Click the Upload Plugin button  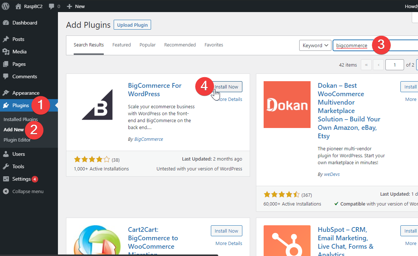tap(132, 25)
